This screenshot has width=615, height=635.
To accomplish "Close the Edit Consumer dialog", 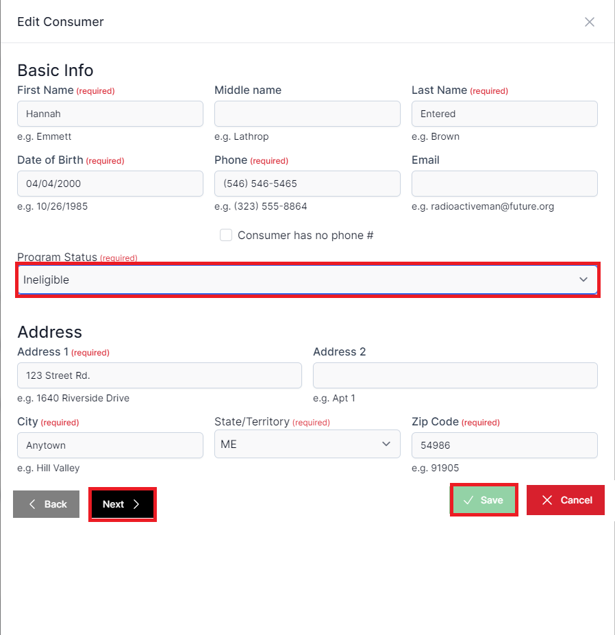I will point(589,22).
